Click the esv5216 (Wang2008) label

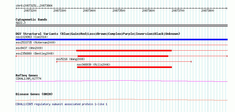[x=70, y=59]
